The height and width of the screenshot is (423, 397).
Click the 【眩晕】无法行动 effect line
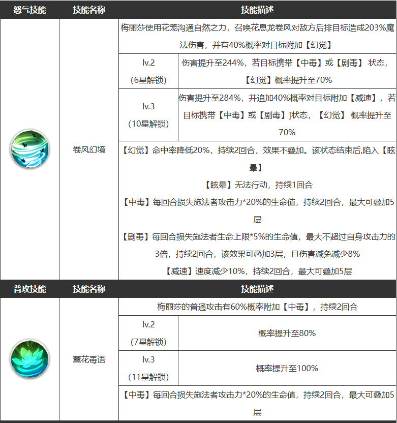tap(258, 185)
